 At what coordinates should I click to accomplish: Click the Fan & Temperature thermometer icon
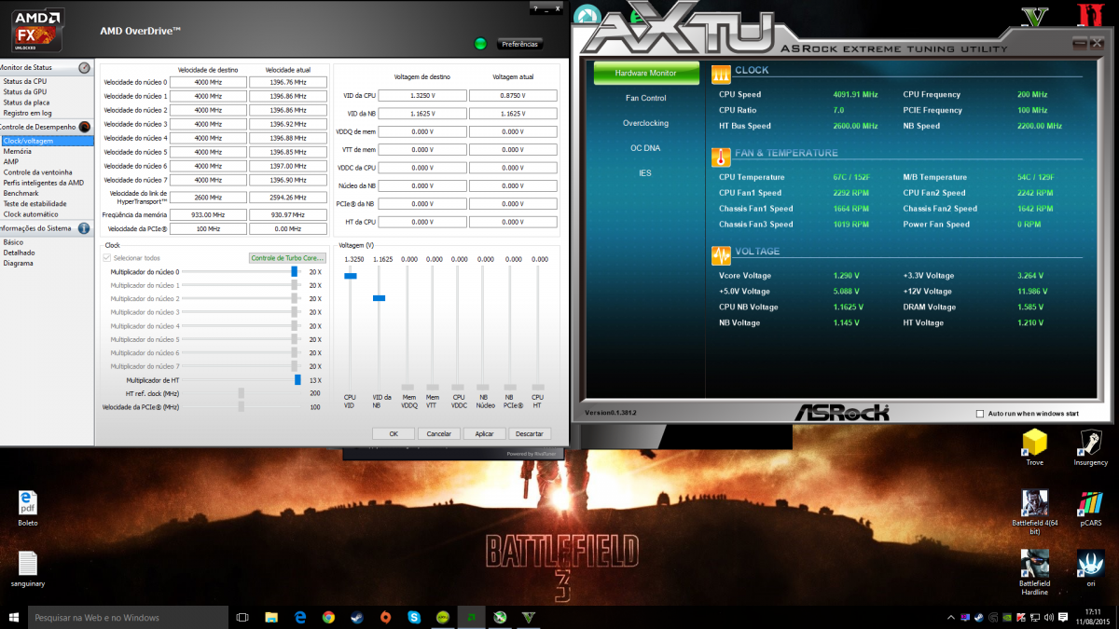click(720, 157)
